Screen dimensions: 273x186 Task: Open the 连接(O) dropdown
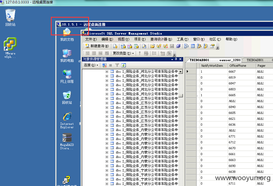click(91, 65)
